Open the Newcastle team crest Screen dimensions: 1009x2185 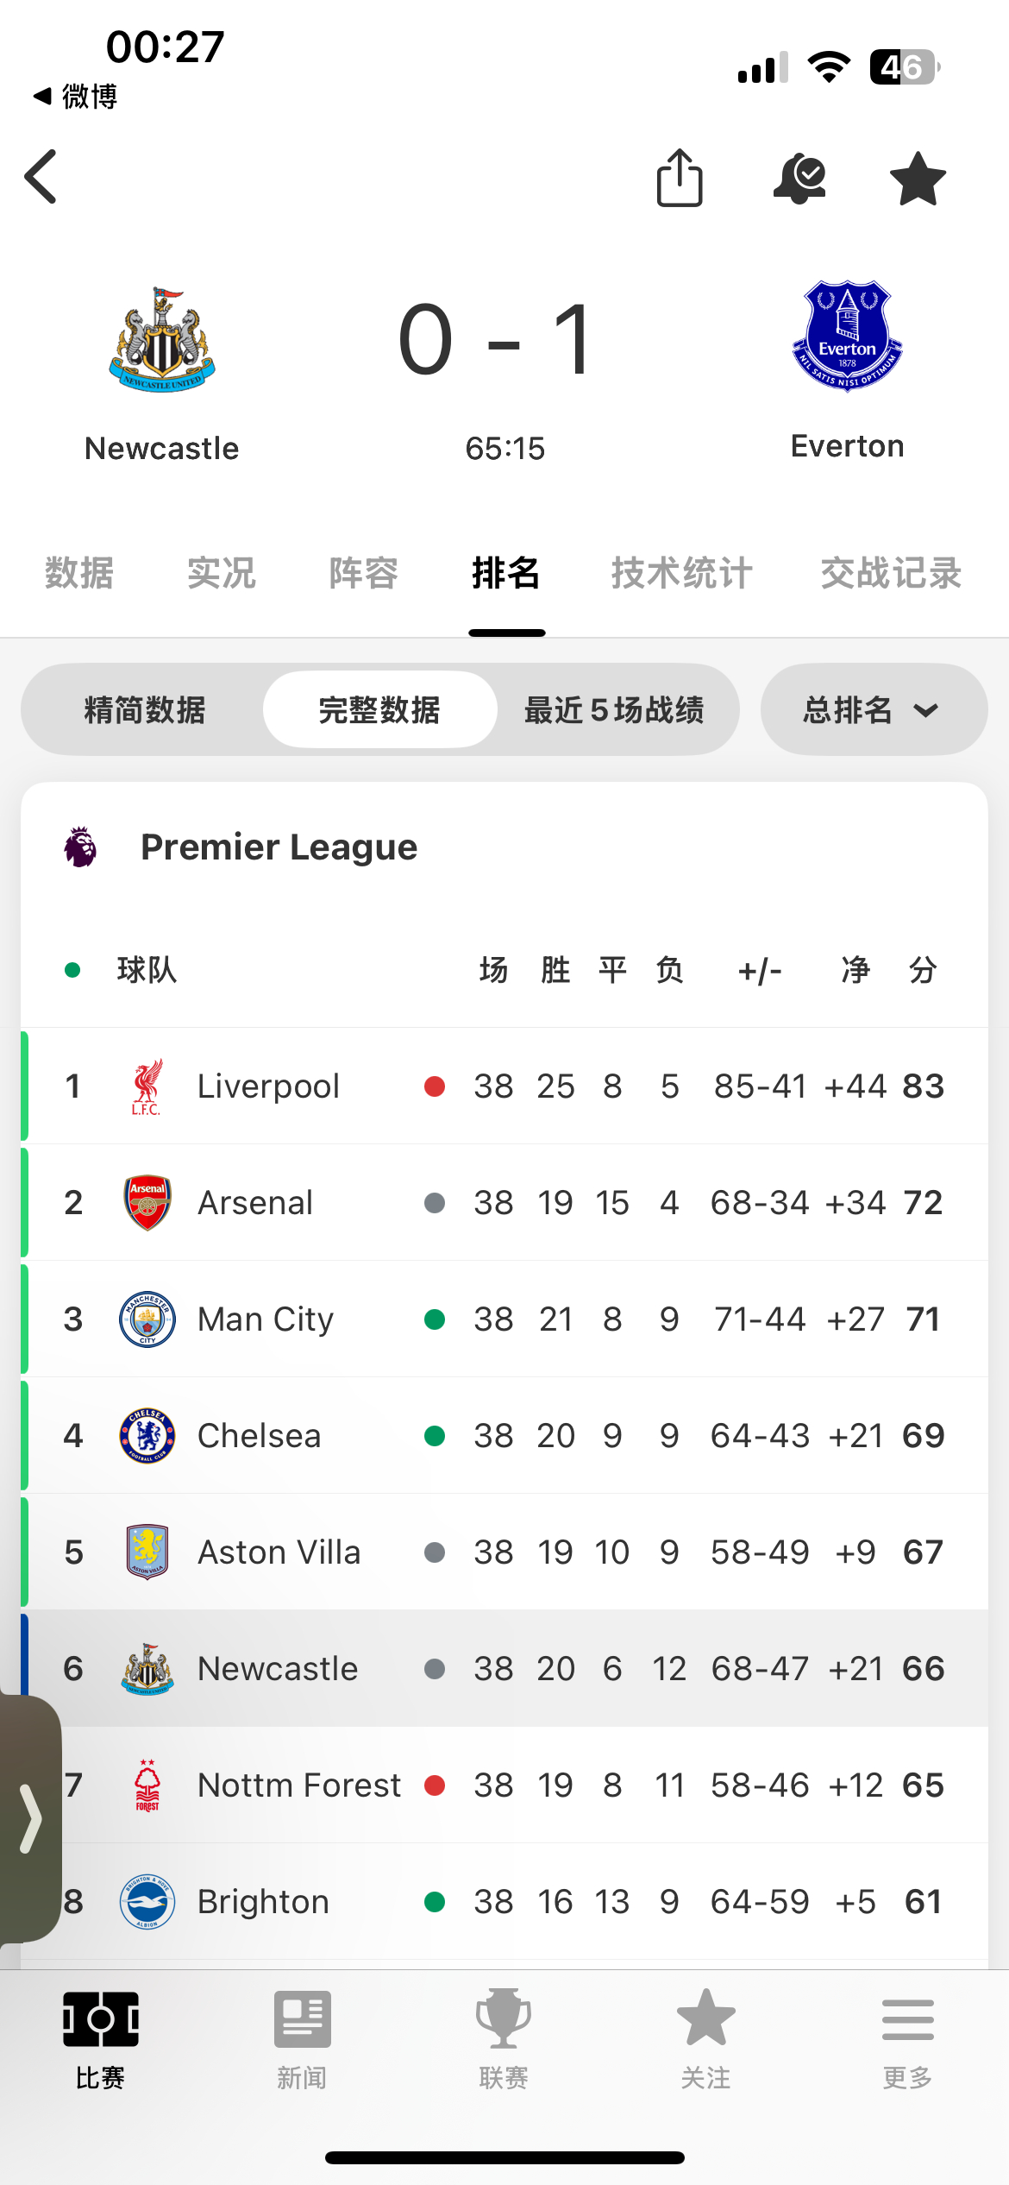(x=162, y=340)
